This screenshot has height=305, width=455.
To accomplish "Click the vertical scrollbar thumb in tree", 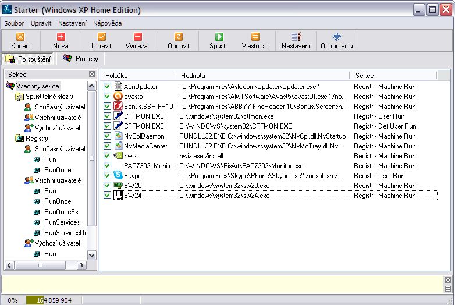I will [x=92, y=158].
